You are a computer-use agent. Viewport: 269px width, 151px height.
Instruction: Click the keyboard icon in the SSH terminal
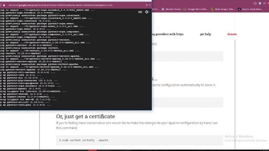pyautogui.click(x=140, y=12)
